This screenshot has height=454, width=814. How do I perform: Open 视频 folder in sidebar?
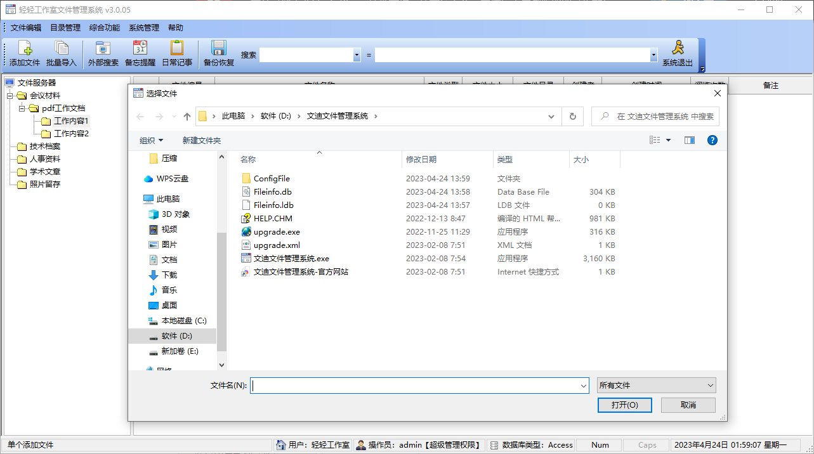(x=163, y=230)
